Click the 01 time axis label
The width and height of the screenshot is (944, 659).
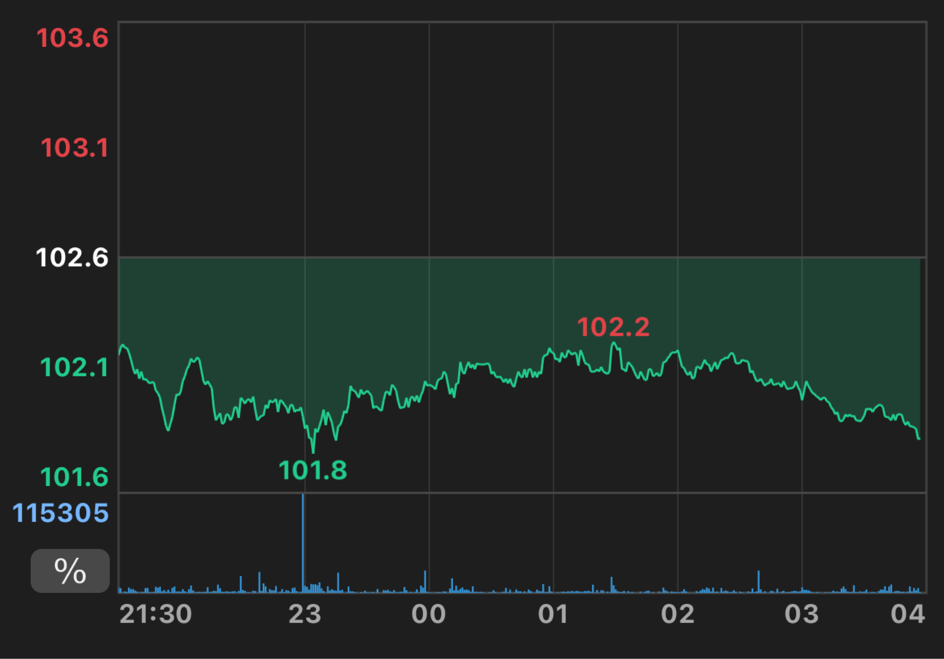click(553, 614)
